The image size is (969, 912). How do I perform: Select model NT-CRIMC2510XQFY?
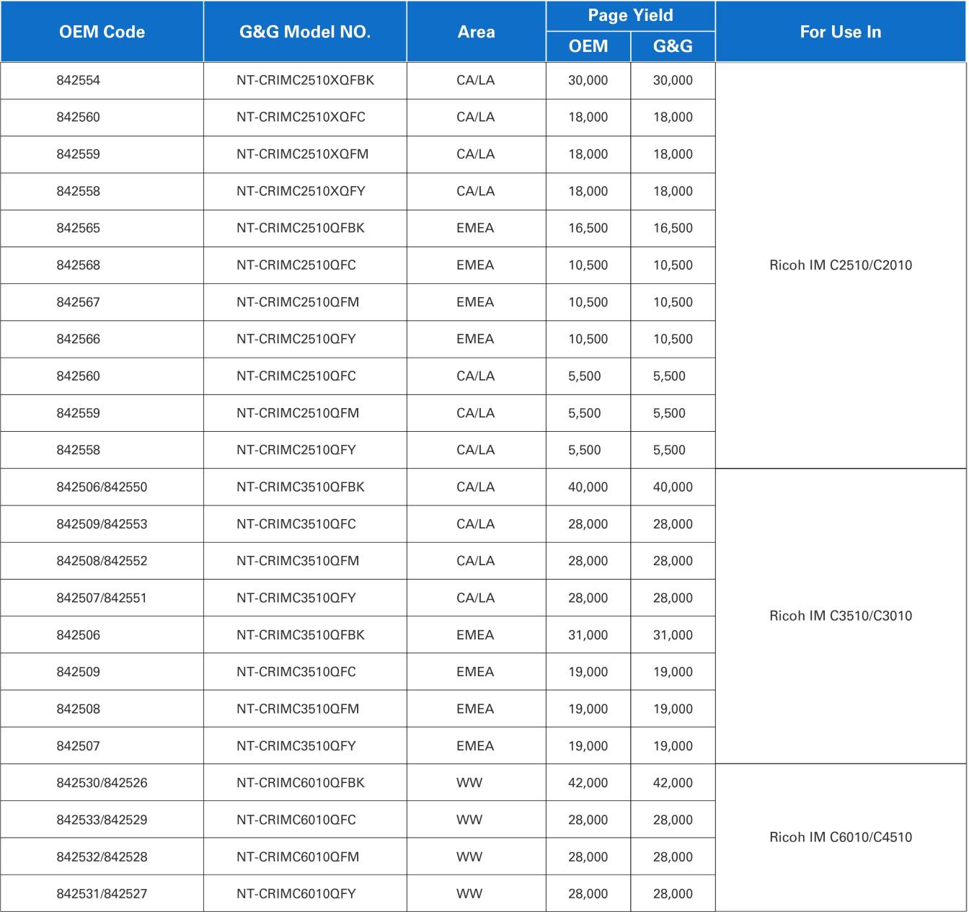pos(301,191)
